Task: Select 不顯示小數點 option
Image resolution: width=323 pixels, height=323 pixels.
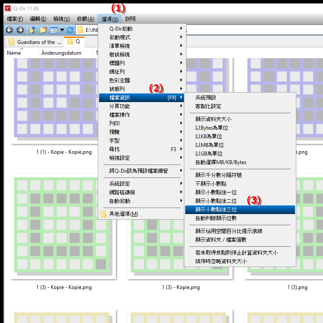Action: [x=240, y=184]
